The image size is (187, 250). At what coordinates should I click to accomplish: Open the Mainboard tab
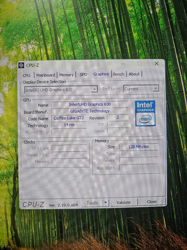click(x=46, y=75)
